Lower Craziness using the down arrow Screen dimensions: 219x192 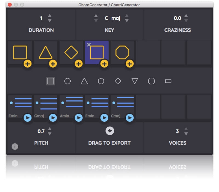[x=186, y=21]
